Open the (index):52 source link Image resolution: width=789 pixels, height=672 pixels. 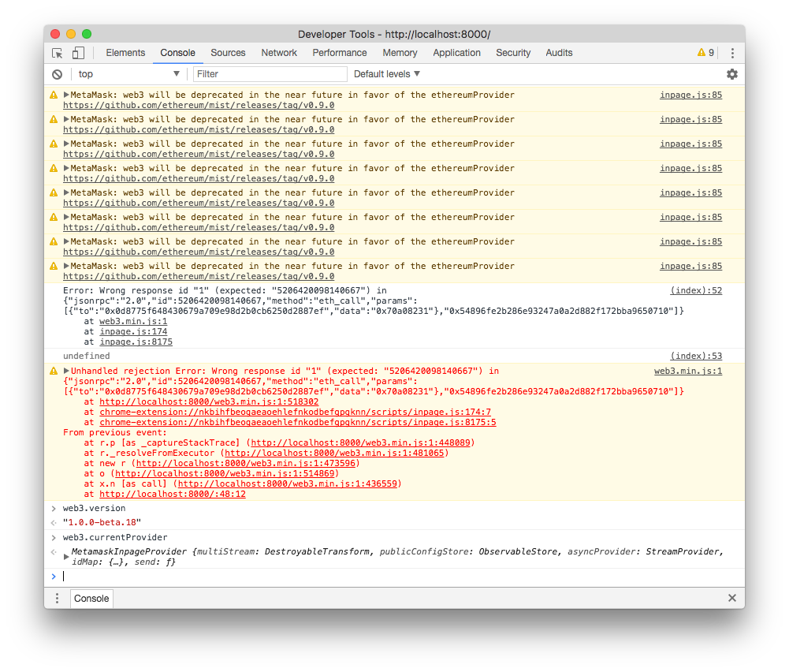click(x=696, y=290)
